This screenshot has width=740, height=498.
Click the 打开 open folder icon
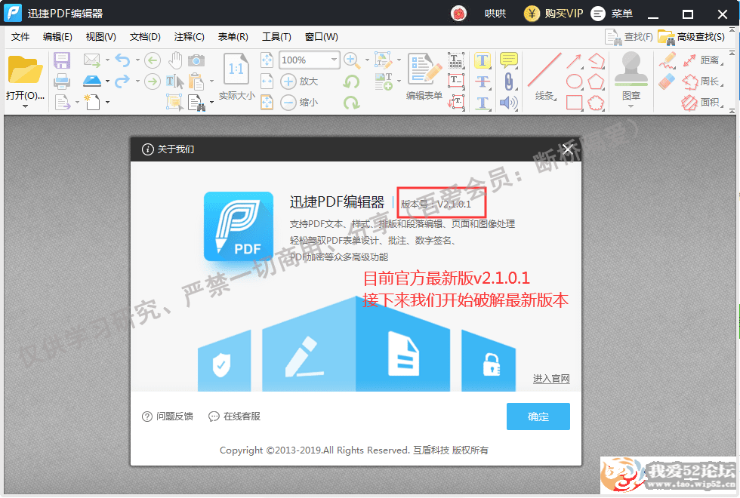pyautogui.click(x=25, y=69)
